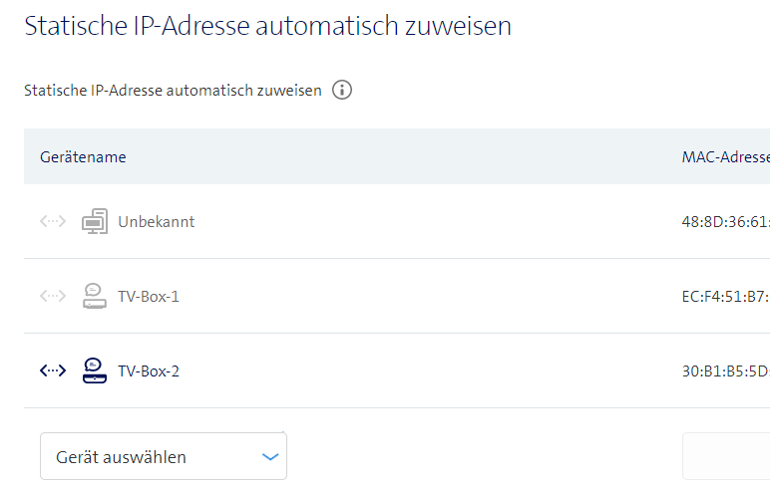The width and height of the screenshot is (770, 492).
Task: Click the MAC address starting with EC:F4
Action: point(725,297)
